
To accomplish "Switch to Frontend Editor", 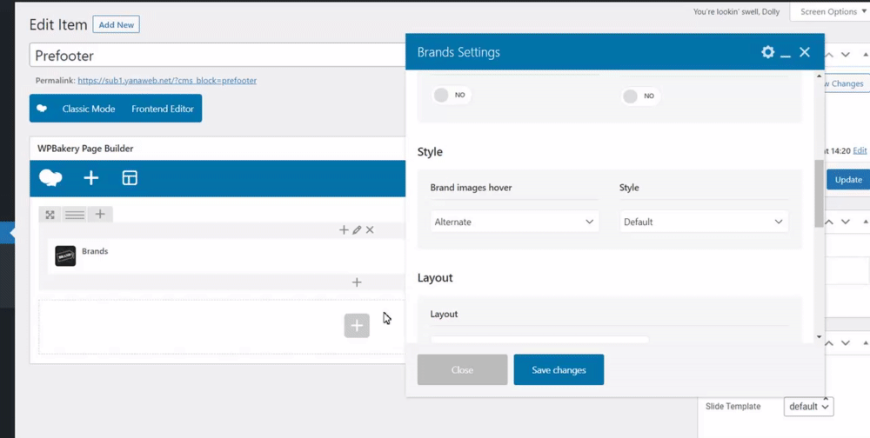I will (x=163, y=109).
